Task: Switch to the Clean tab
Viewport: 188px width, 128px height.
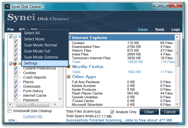Action: pyautogui.click(x=143, y=29)
